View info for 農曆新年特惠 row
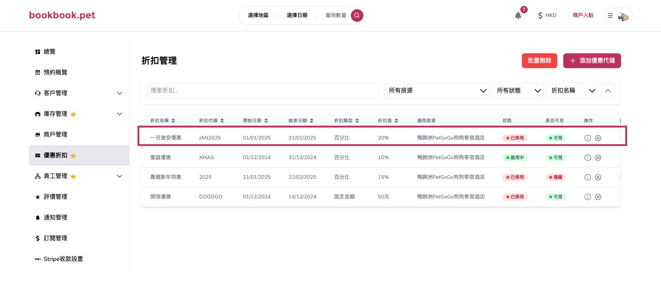The image size is (661, 285). (587, 177)
